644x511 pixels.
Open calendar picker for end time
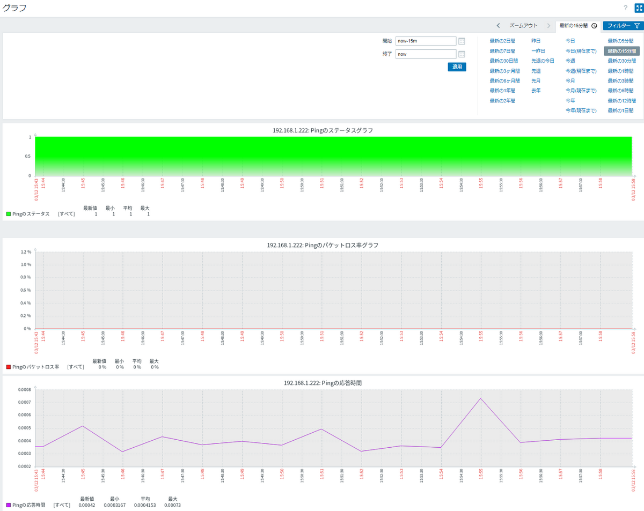click(x=462, y=54)
